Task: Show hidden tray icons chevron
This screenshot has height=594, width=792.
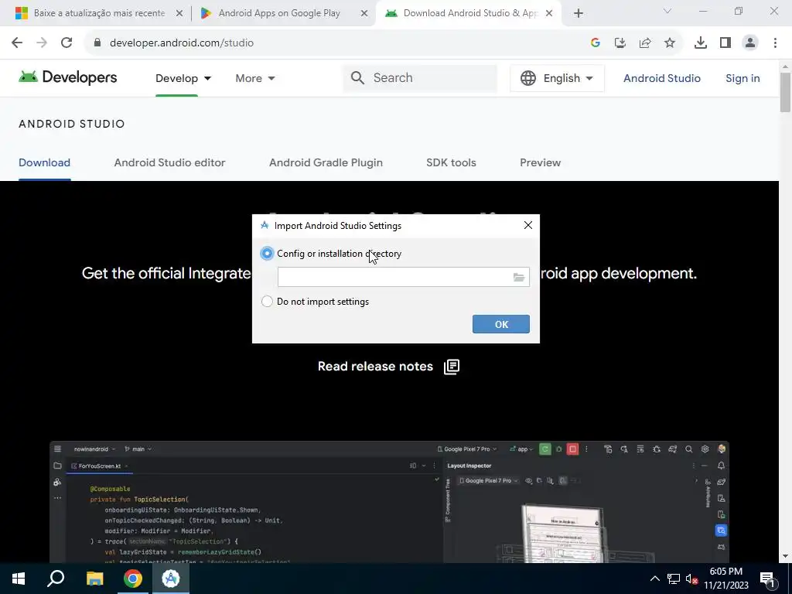Action: tap(654, 579)
